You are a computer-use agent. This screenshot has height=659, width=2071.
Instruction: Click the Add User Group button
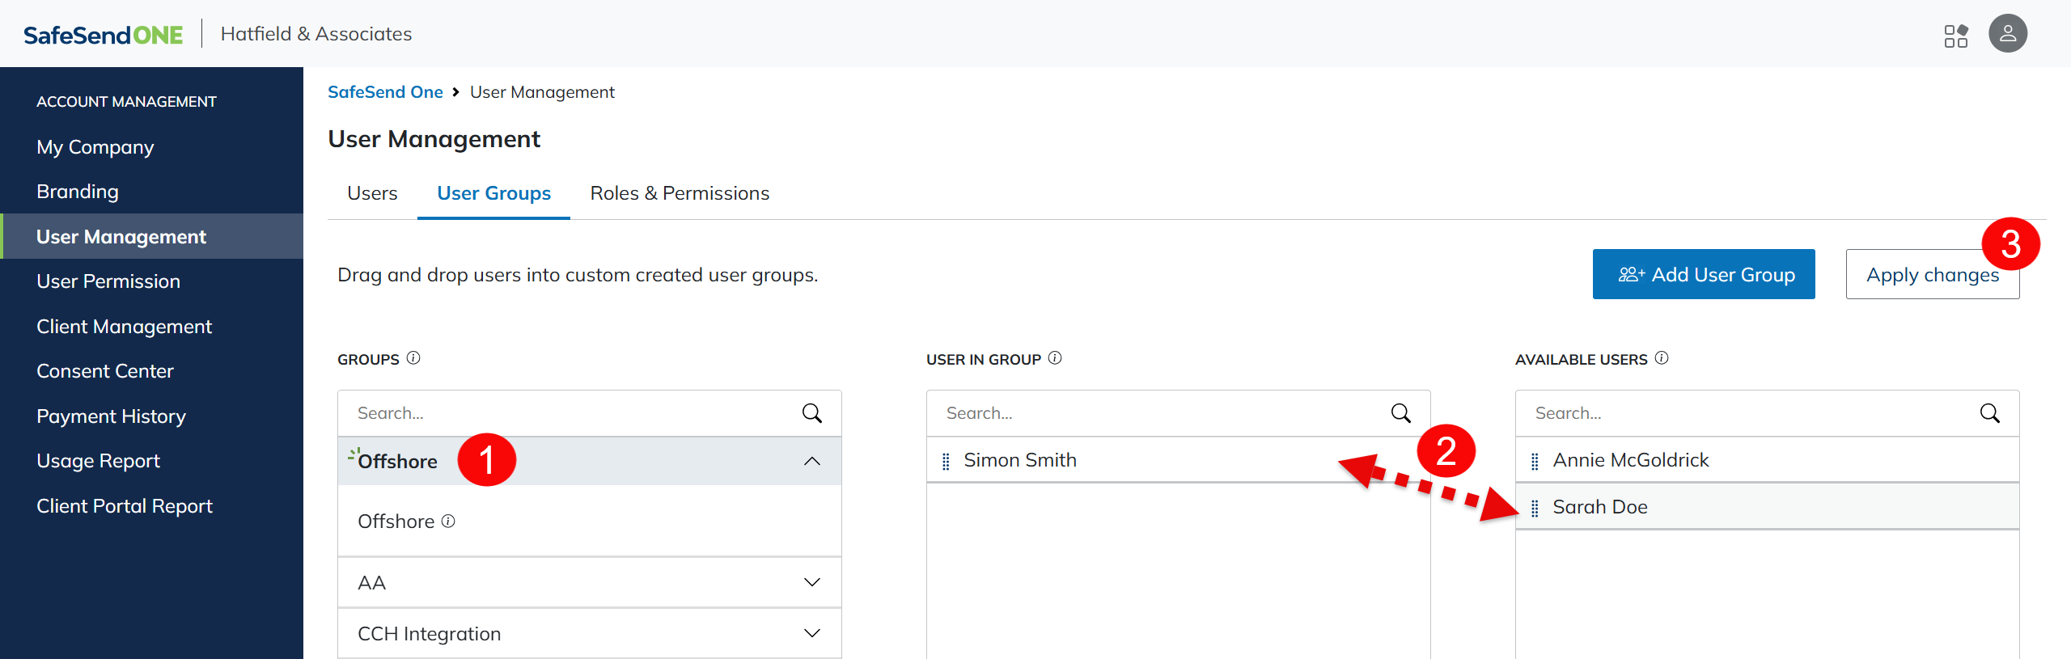coord(1704,275)
